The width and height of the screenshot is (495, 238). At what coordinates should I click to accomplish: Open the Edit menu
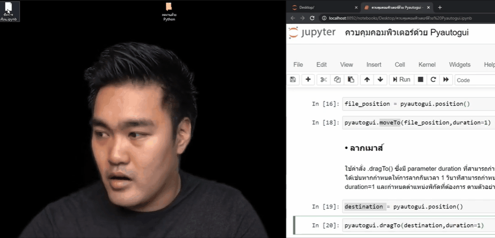coord(321,65)
